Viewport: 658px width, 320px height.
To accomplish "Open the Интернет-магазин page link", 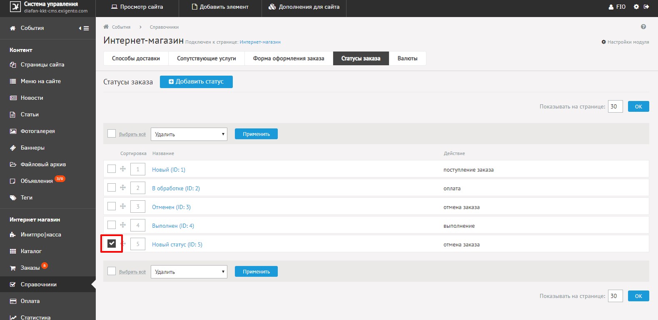I will pyautogui.click(x=260, y=42).
